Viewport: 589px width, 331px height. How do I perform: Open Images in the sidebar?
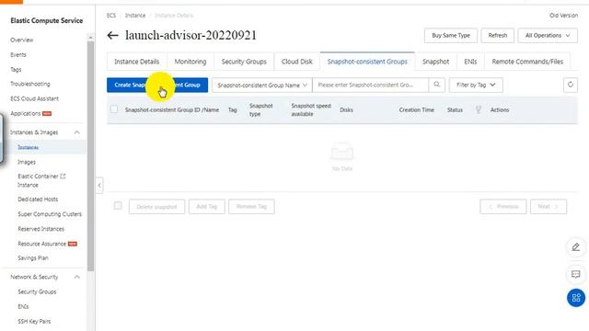(27, 162)
